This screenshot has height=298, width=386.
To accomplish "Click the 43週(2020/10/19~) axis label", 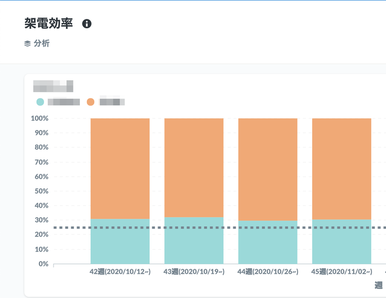I will pyautogui.click(x=194, y=272).
